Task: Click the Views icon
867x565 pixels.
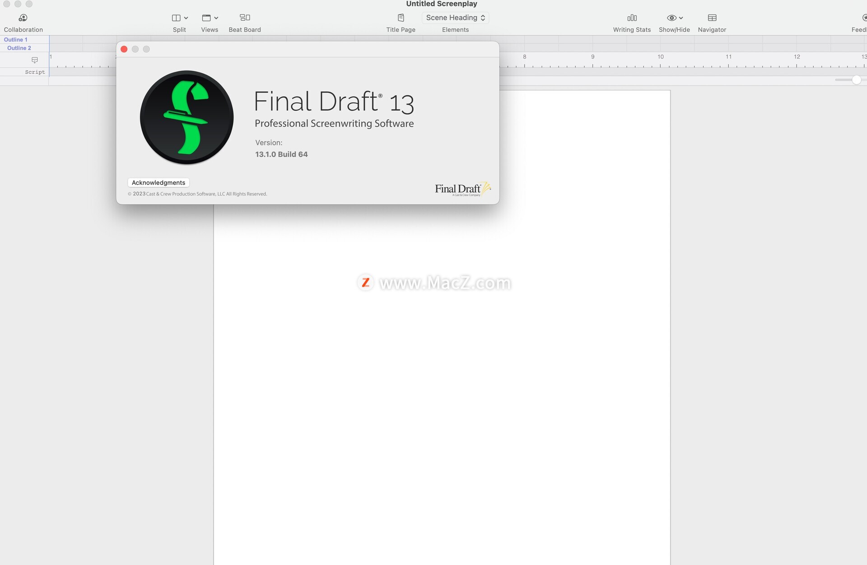Action: tap(206, 18)
